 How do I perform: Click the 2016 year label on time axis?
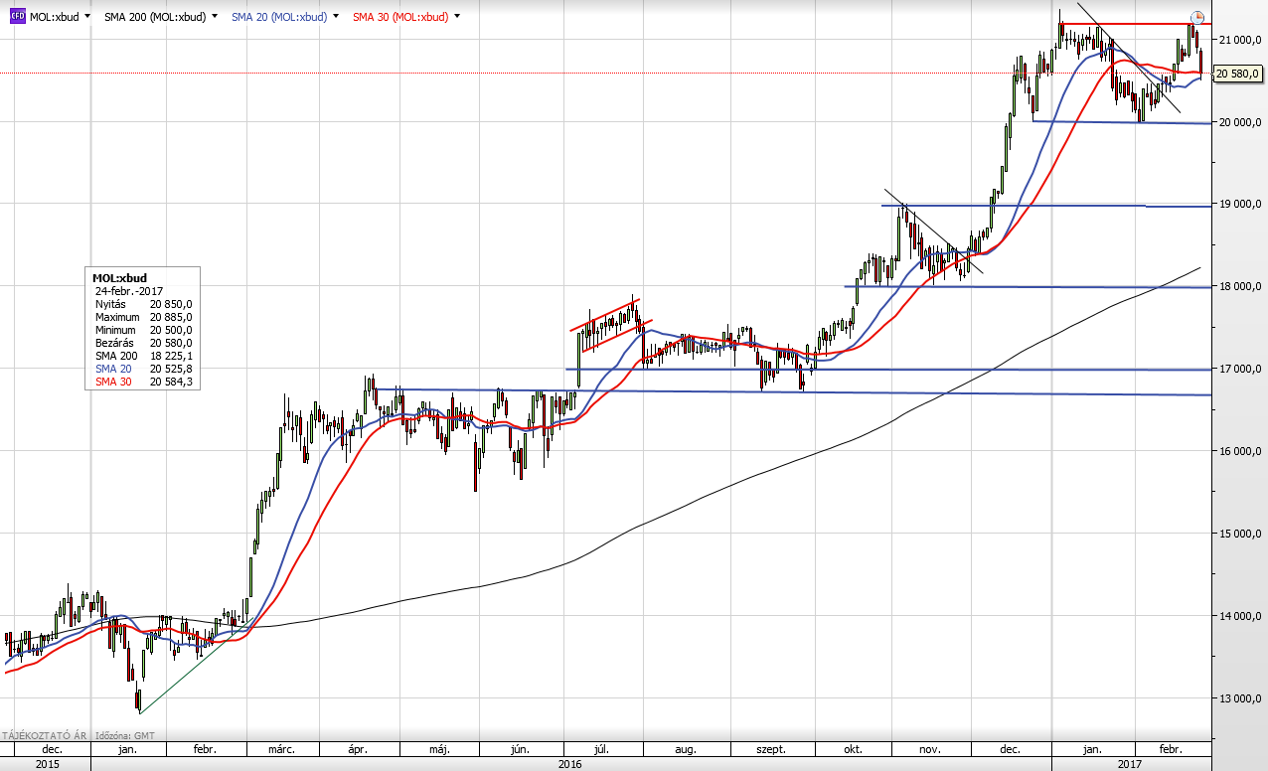tap(570, 763)
